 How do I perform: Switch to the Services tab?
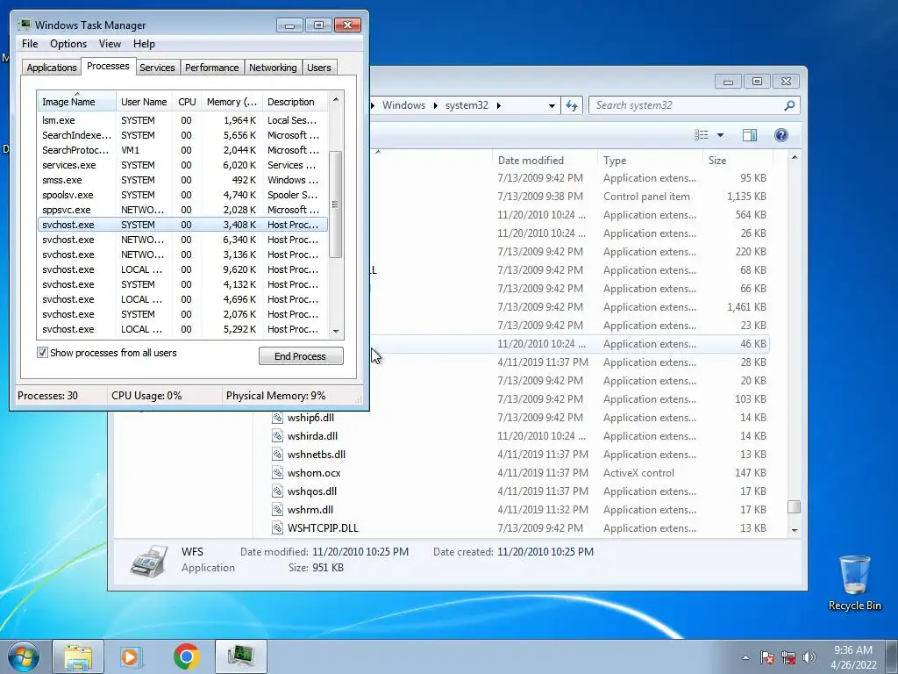[157, 67]
